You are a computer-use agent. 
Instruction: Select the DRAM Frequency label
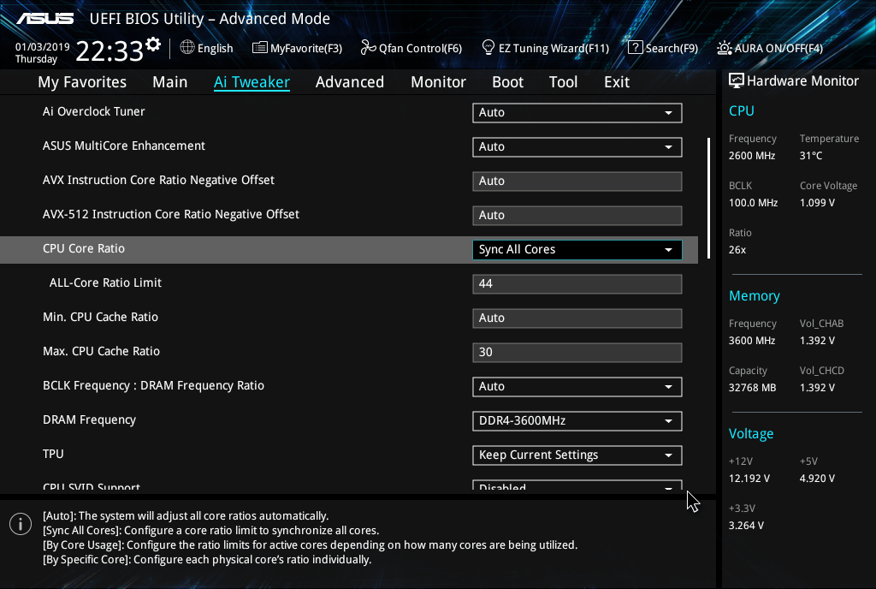click(x=89, y=419)
